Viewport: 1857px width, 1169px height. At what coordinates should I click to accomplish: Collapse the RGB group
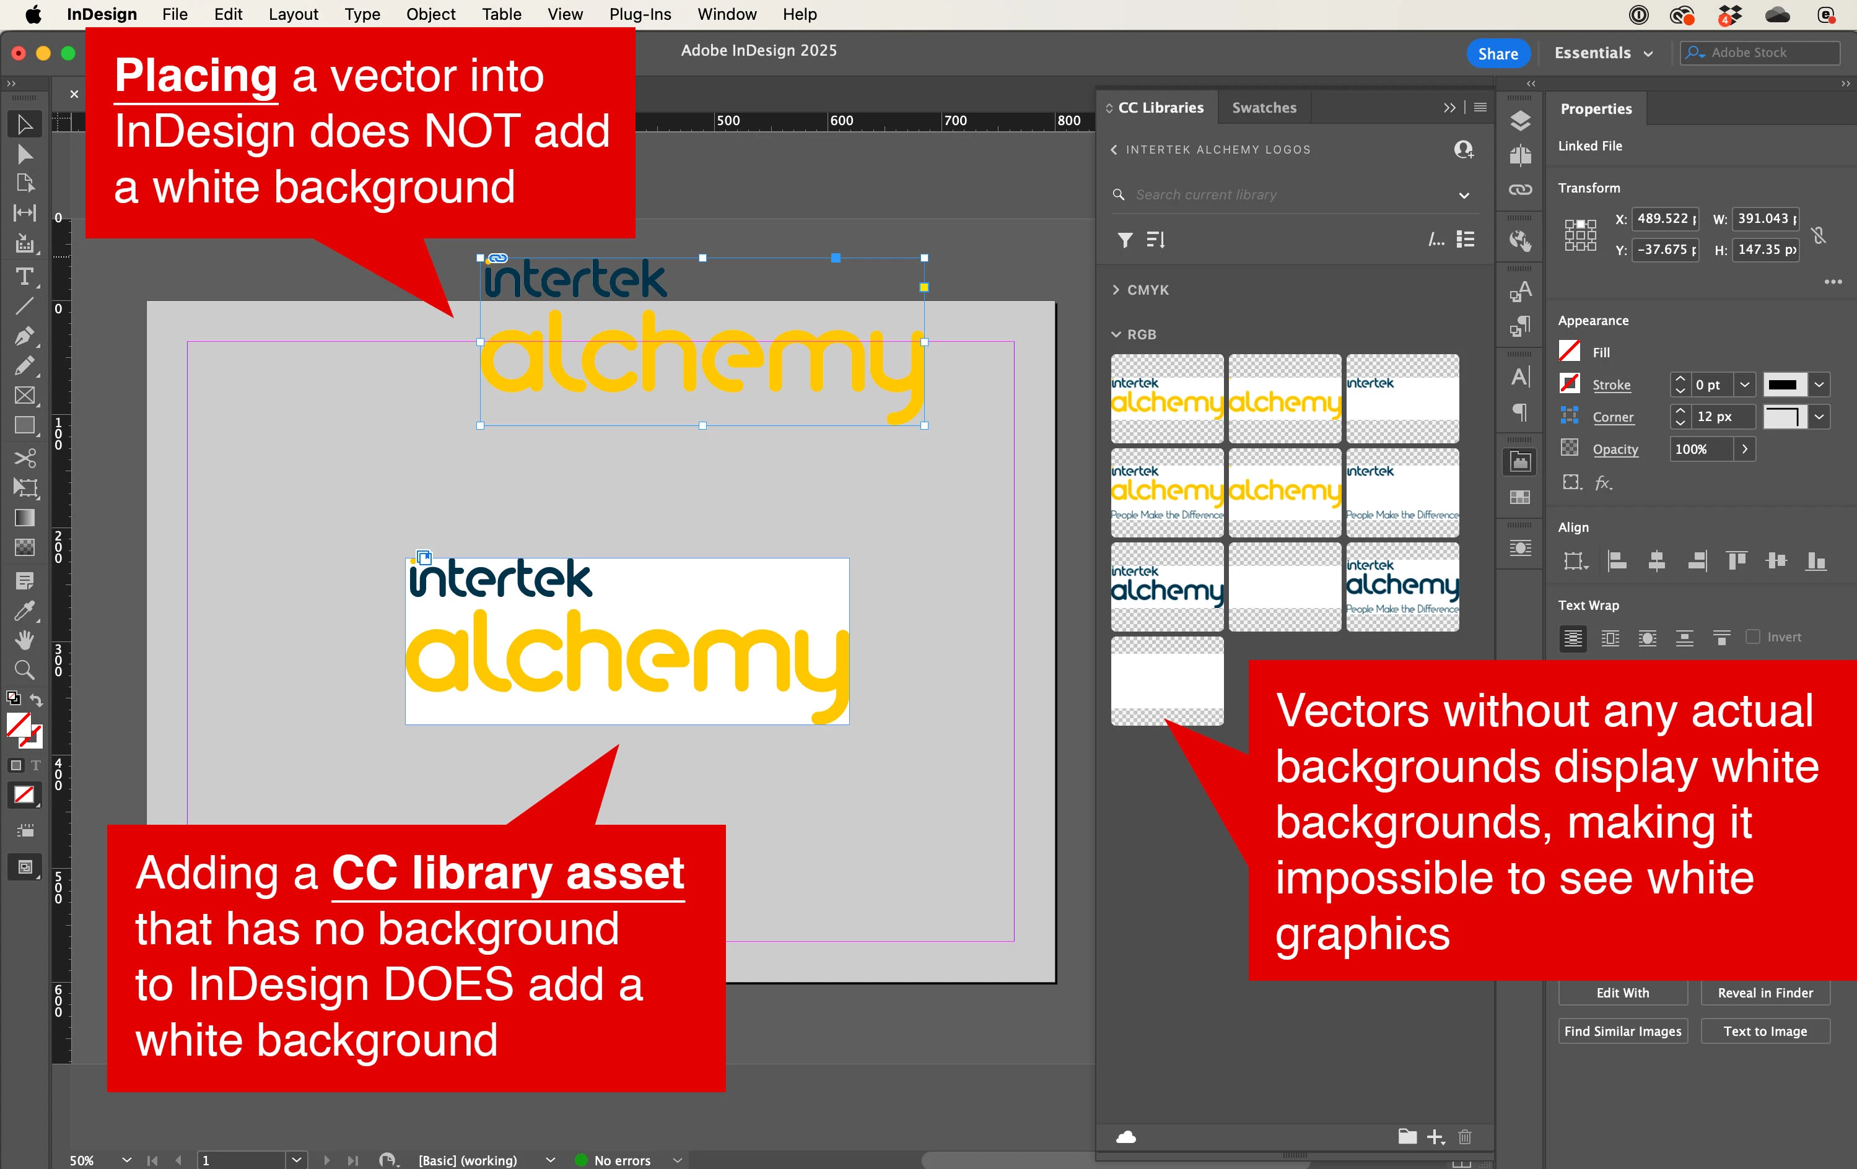tap(1116, 334)
